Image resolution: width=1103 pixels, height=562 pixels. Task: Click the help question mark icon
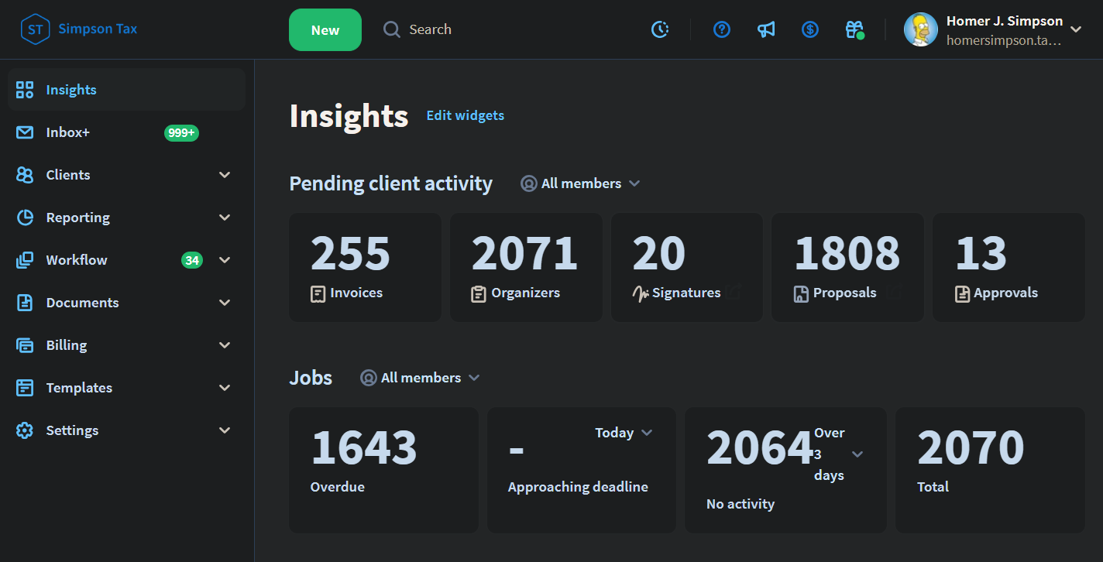tap(722, 29)
